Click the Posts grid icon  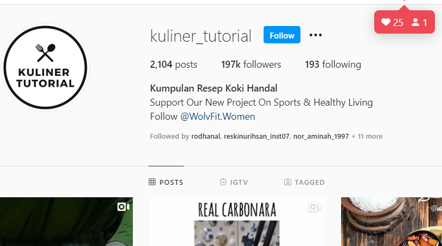152,182
